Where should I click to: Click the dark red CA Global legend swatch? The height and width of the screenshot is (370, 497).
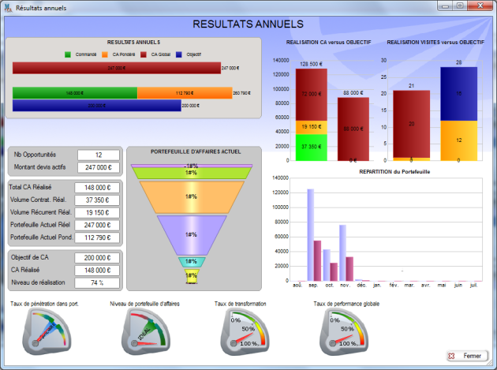pyautogui.click(x=144, y=54)
